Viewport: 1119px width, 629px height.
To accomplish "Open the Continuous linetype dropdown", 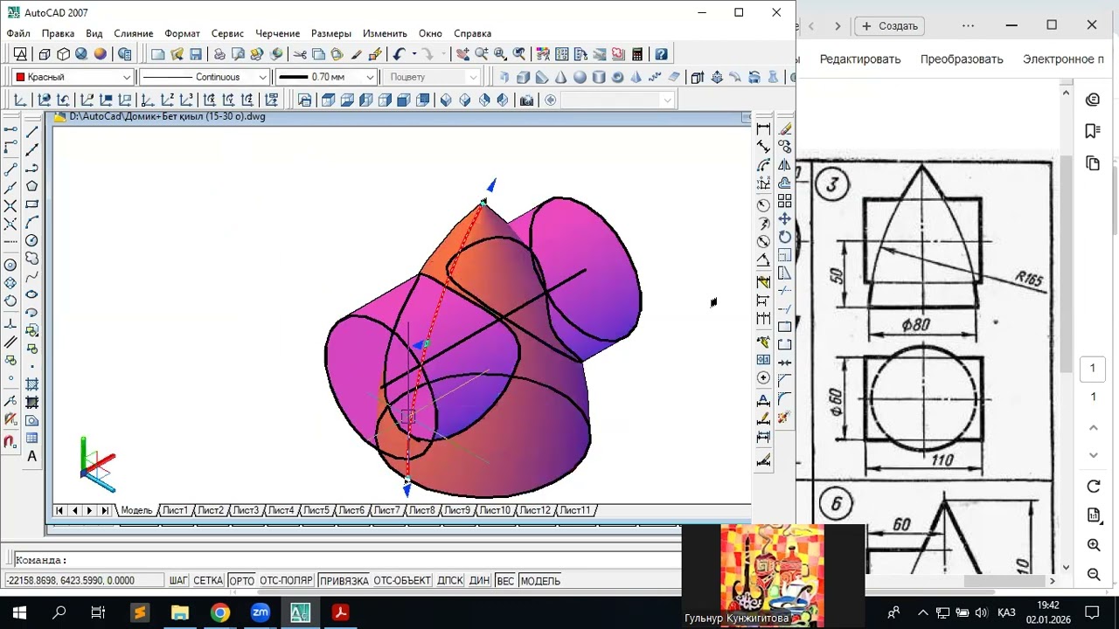I will 204,77.
